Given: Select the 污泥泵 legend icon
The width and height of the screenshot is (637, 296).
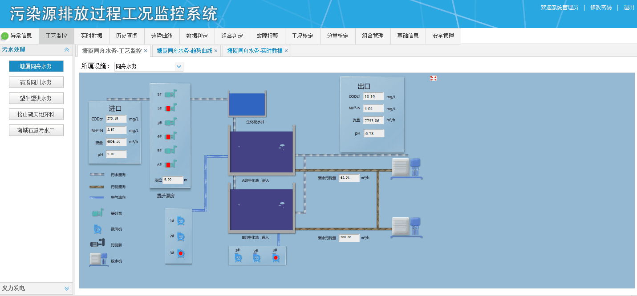Looking at the screenshot, I should tap(97, 243).
